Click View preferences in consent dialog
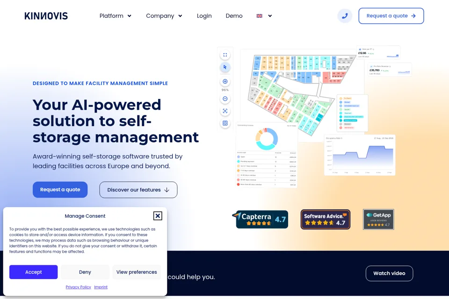 click(x=137, y=272)
